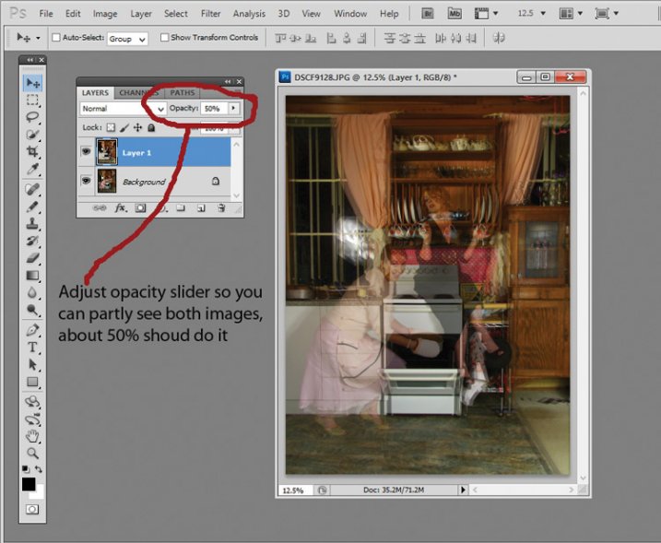Click the Opacity 50% input field
Screen dimensions: 661x543
click(x=212, y=109)
